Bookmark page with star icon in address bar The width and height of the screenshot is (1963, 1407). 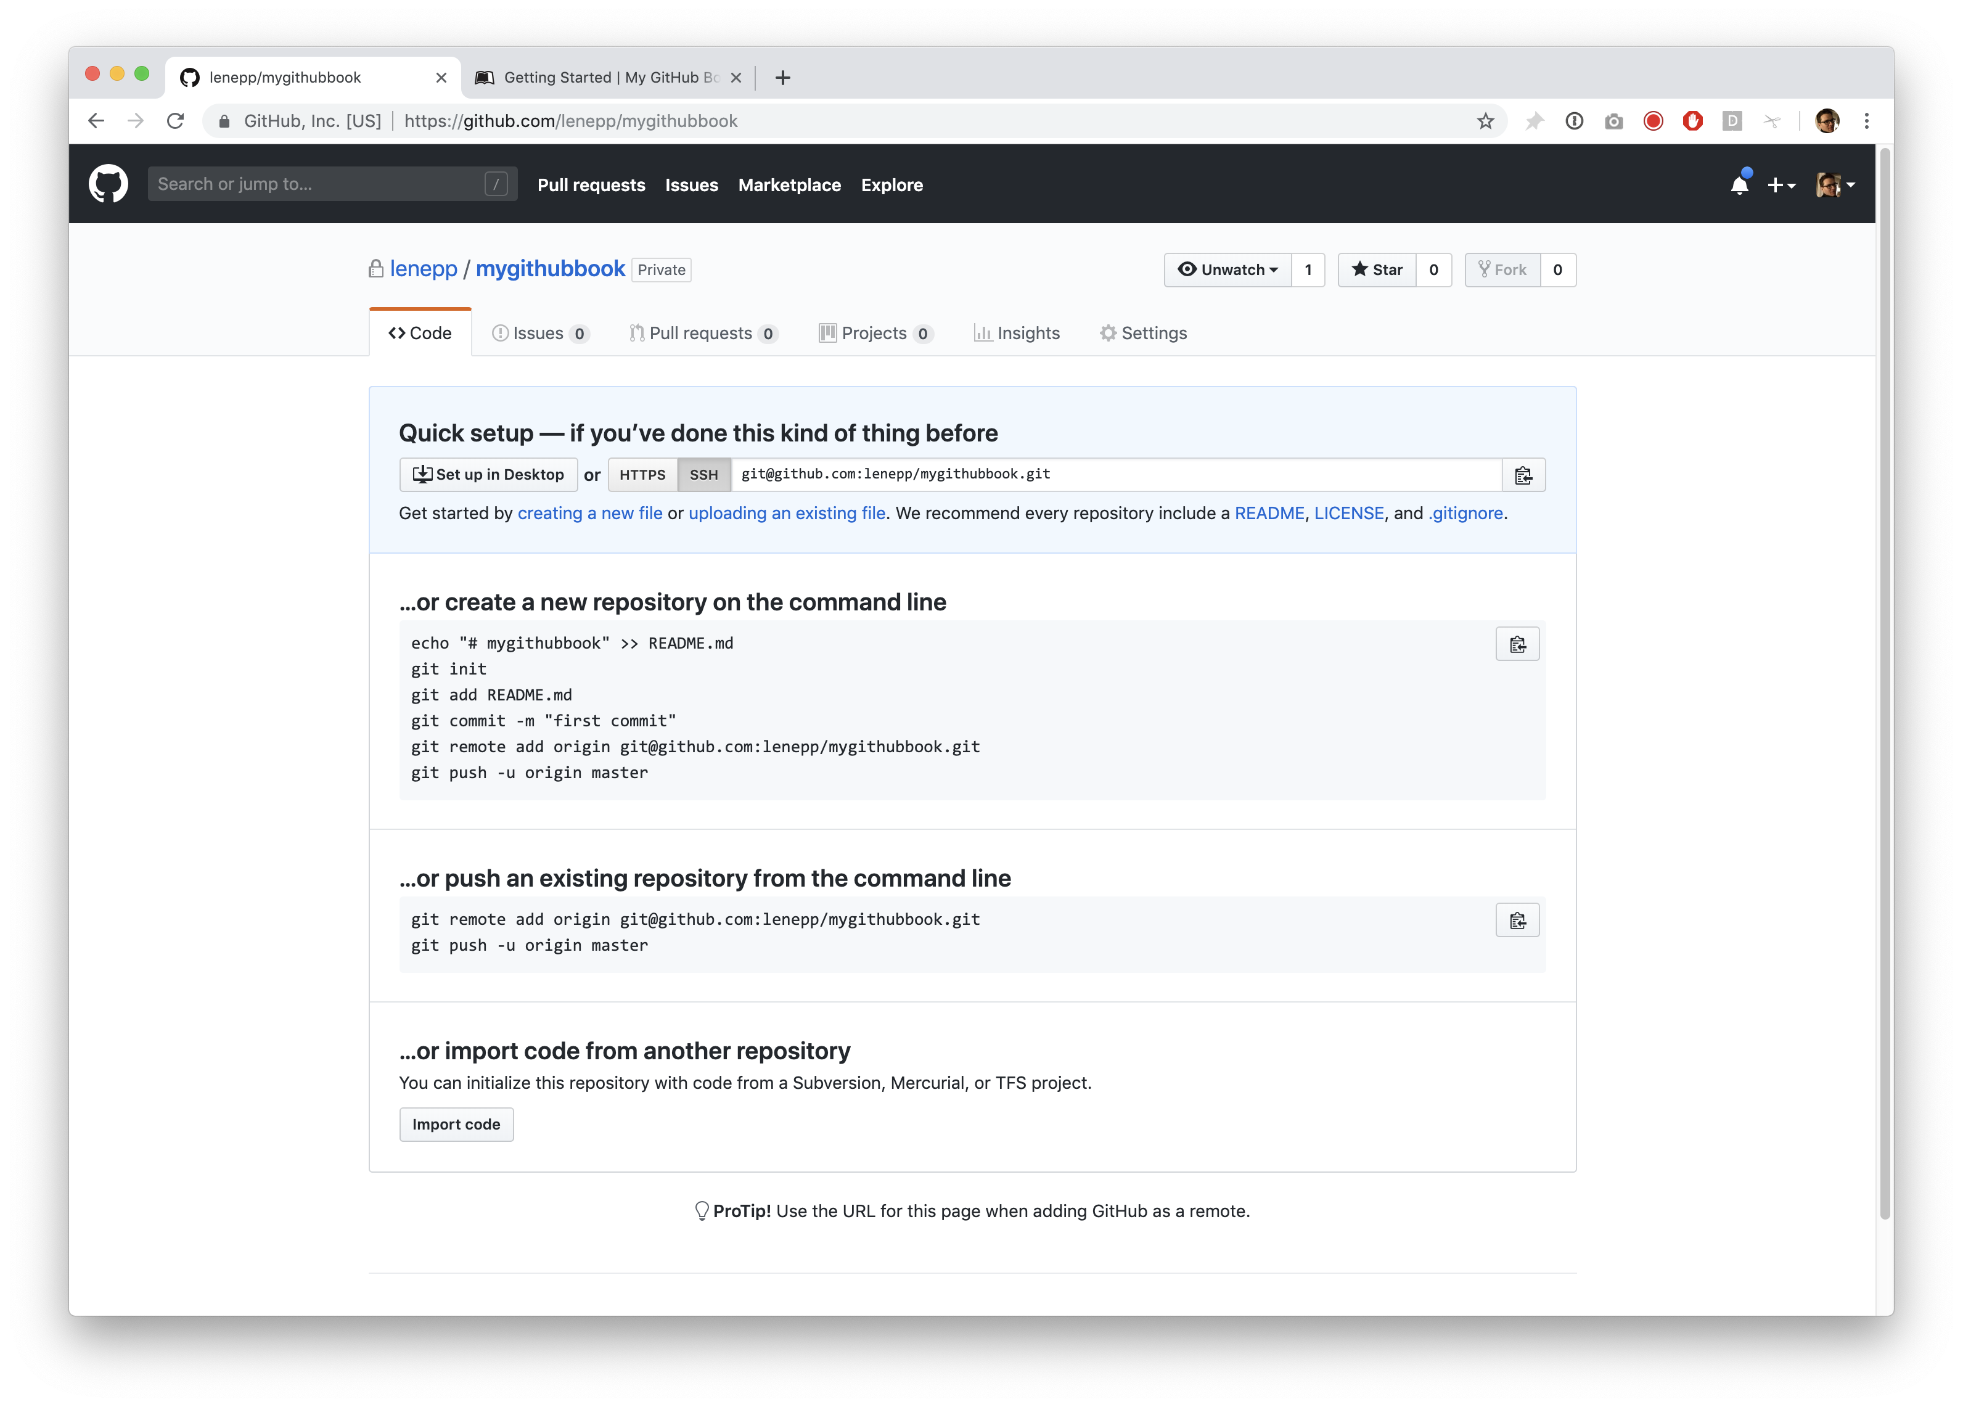[1485, 121]
